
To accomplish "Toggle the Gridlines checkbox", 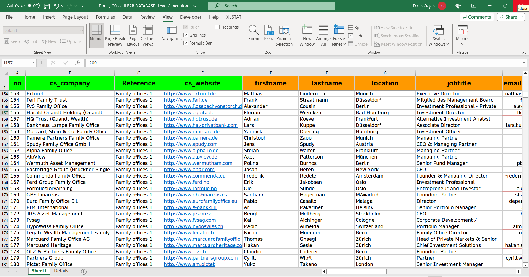I will coord(186,35).
